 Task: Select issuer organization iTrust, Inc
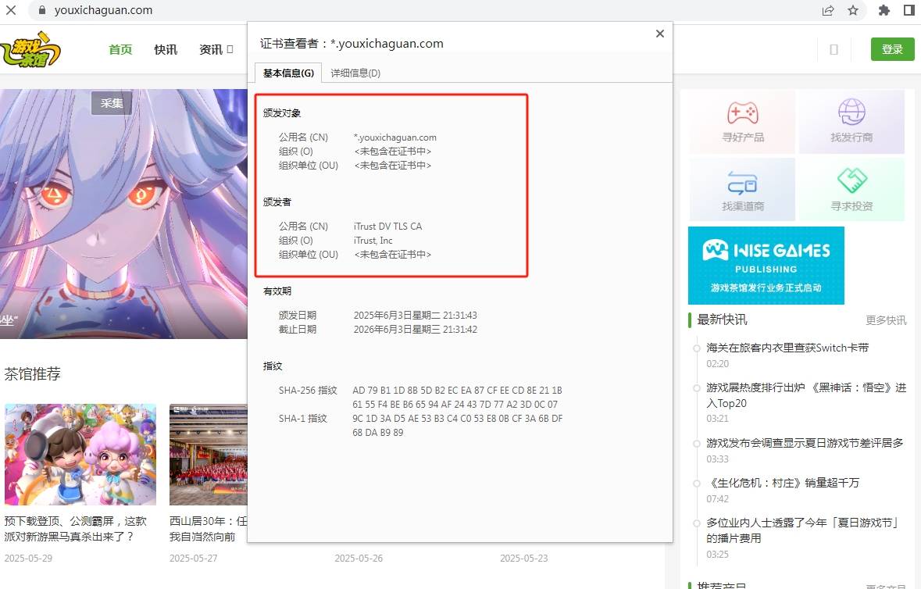coord(373,240)
